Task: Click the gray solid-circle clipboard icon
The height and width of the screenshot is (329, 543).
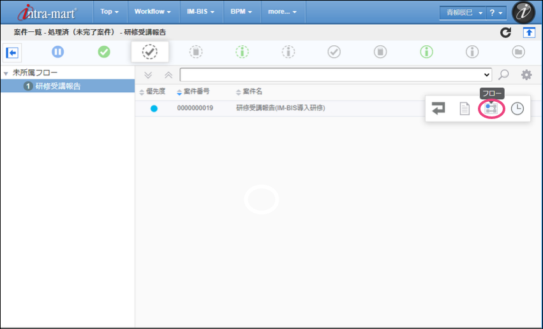Action: tap(380, 52)
